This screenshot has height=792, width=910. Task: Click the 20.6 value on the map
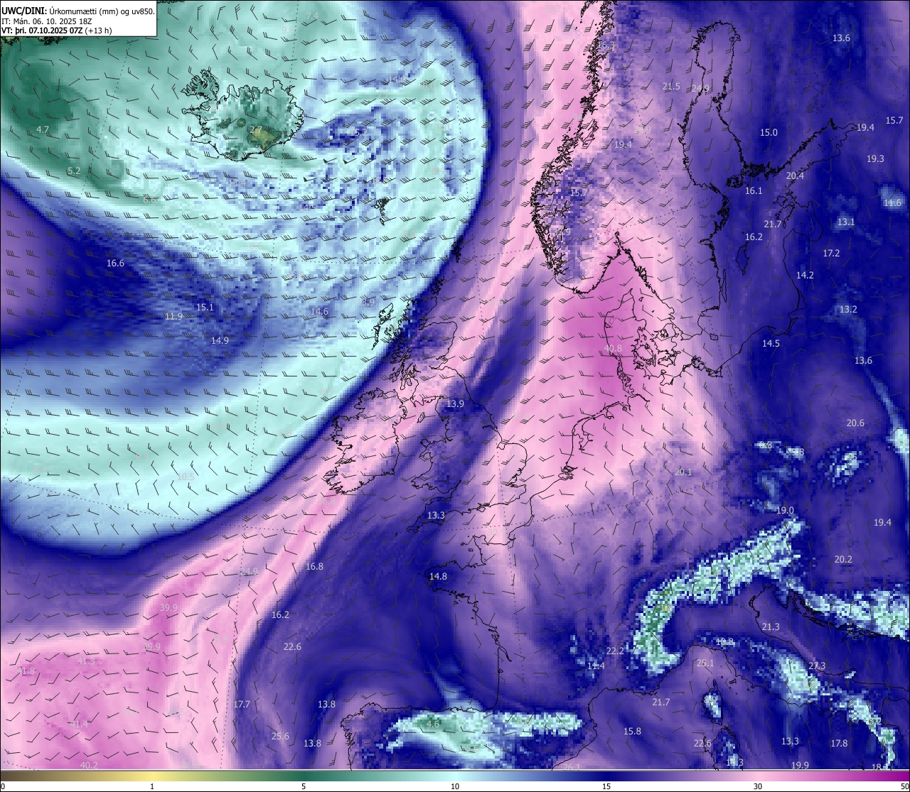(x=855, y=423)
